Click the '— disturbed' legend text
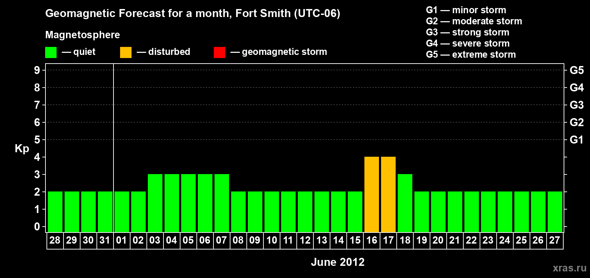 tap(163, 52)
